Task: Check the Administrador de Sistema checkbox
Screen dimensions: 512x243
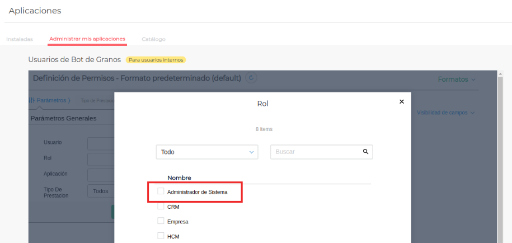Action: (161, 191)
